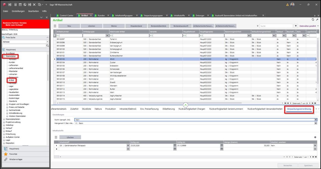Expand the Verkauf tree node
321x169 pixels.
pos(4,128)
